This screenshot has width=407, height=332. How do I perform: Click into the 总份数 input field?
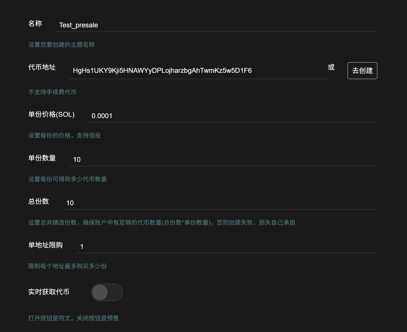pyautogui.click(x=219, y=203)
